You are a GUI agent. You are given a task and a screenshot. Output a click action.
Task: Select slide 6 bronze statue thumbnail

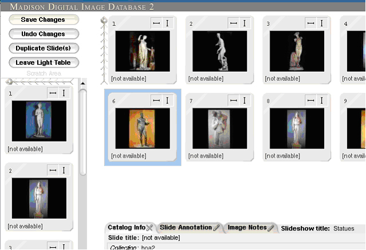coord(143,128)
